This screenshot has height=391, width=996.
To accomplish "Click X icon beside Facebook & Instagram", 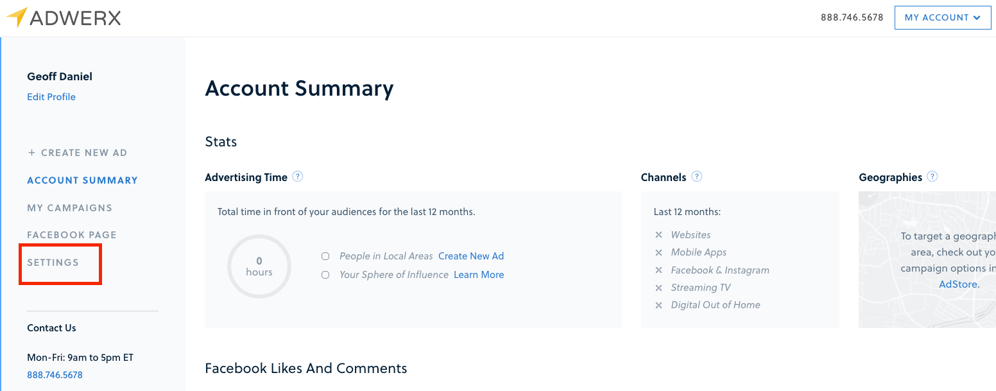I will [658, 270].
